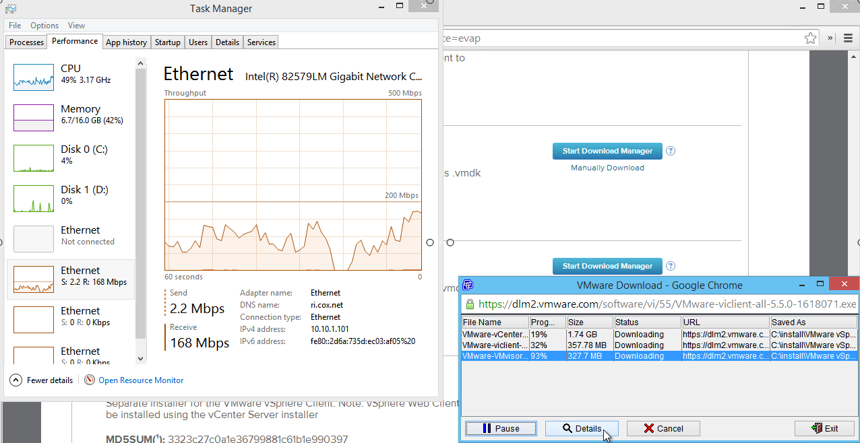Switch to the App history tab
Screen dimensions: 860x443
pos(127,42)
